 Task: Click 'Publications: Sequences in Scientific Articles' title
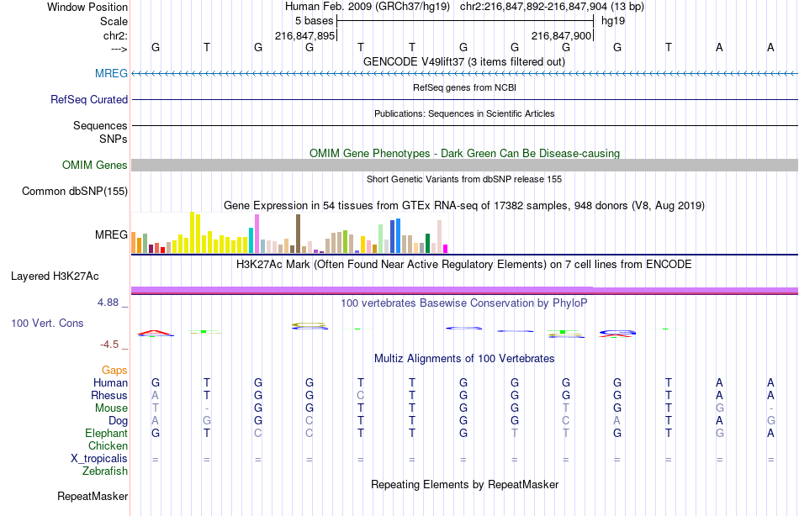click(464, 113)
